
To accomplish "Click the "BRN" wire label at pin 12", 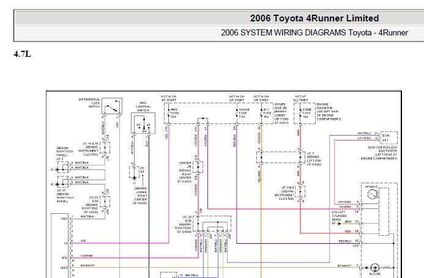I will [348, 222].
